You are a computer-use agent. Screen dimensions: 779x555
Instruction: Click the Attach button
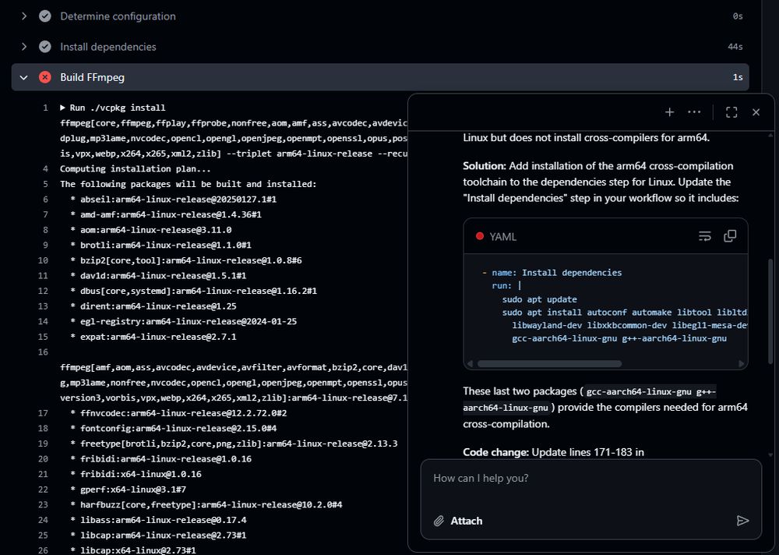pos(457,521)
